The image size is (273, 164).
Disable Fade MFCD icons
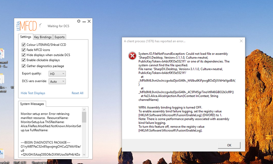point(23,50)
